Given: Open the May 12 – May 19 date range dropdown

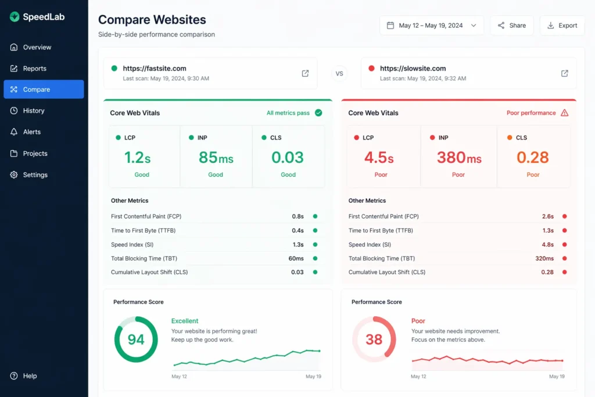Looking at the screenshot, I should pyautogui.click(x=432, y=26).
